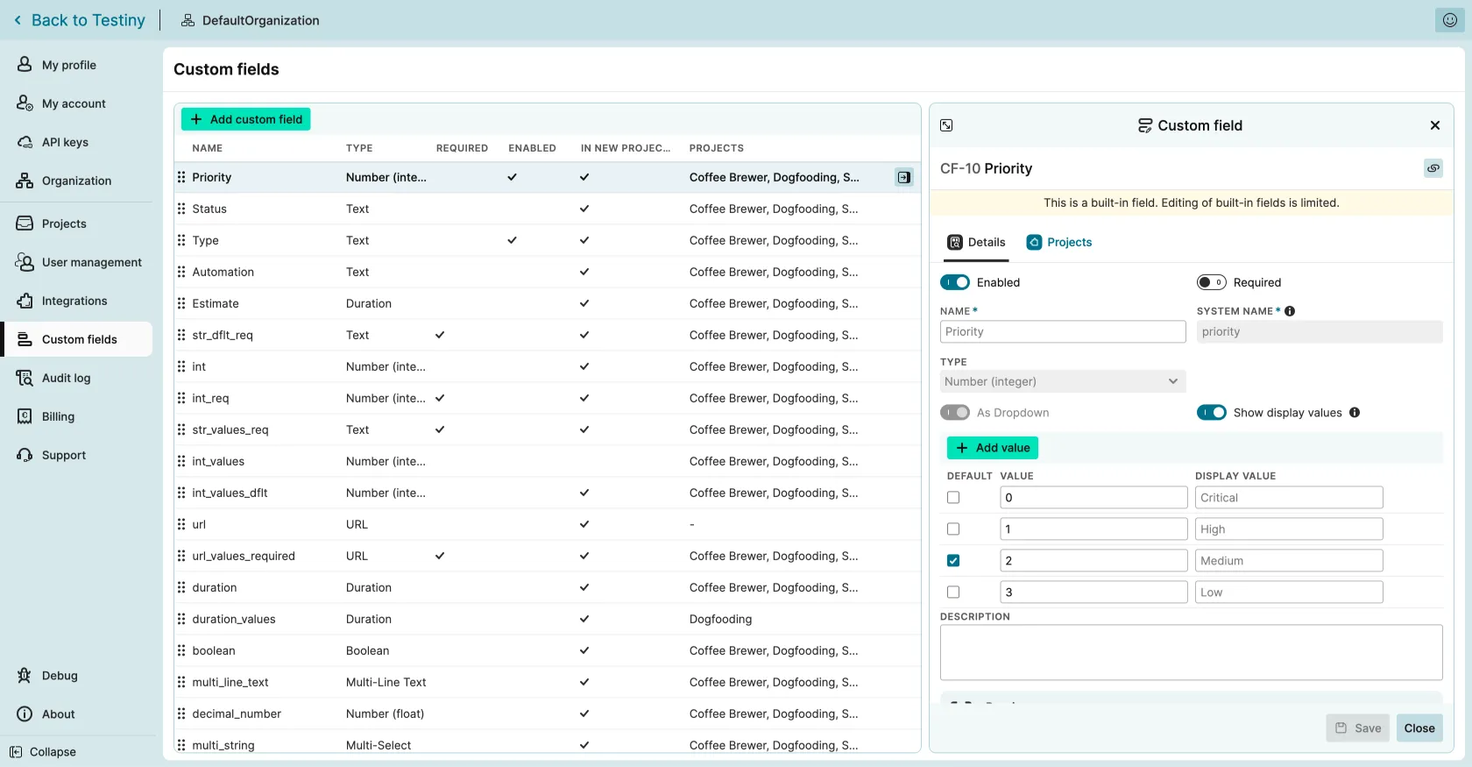Toggle the Enabled switch off

954,282
